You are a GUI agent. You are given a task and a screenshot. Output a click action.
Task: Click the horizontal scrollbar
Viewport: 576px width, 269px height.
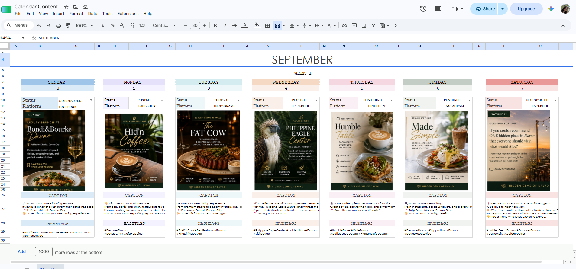[276, 262]
